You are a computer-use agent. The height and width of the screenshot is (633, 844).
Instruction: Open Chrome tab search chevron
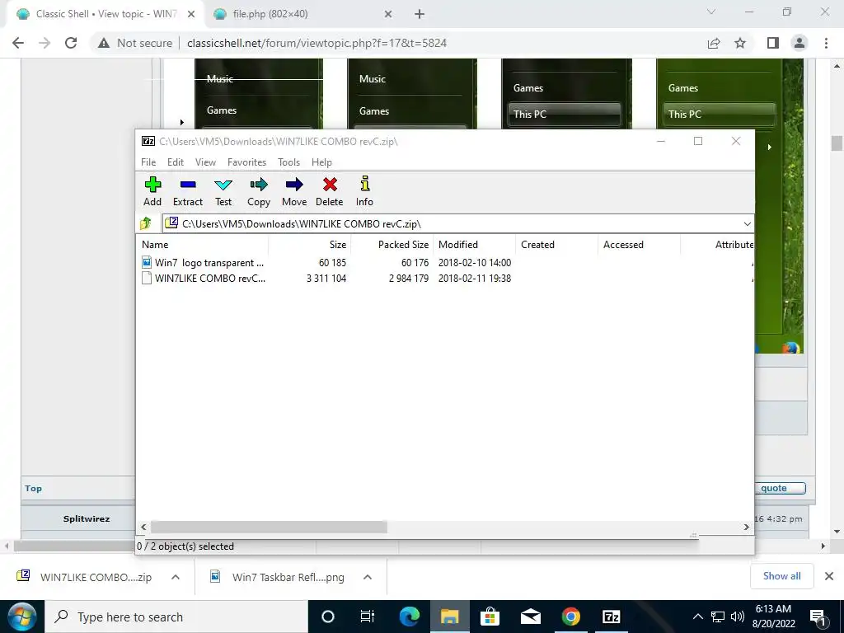coord(711,12)
